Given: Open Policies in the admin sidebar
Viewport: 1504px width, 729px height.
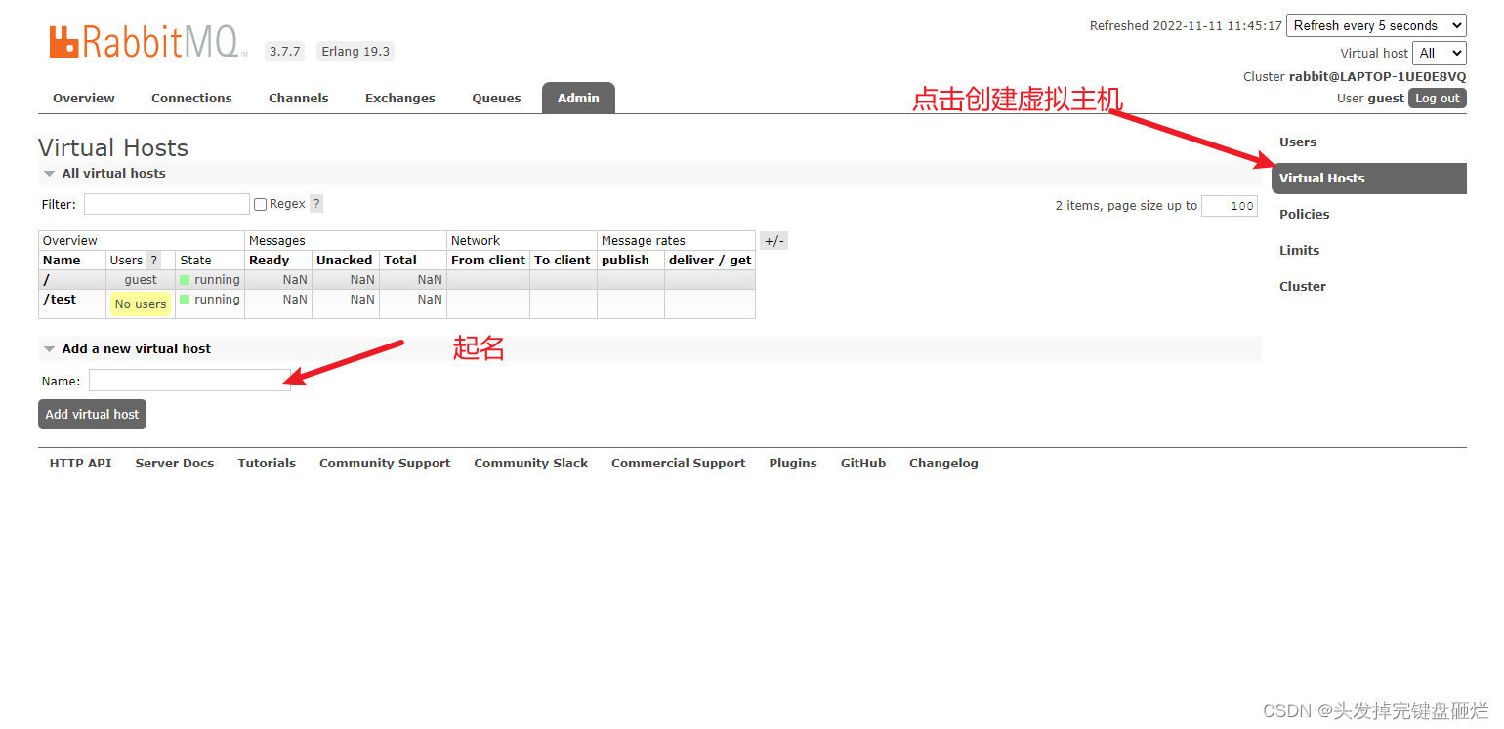Looking at the screenshot, I should (1305, 214).
